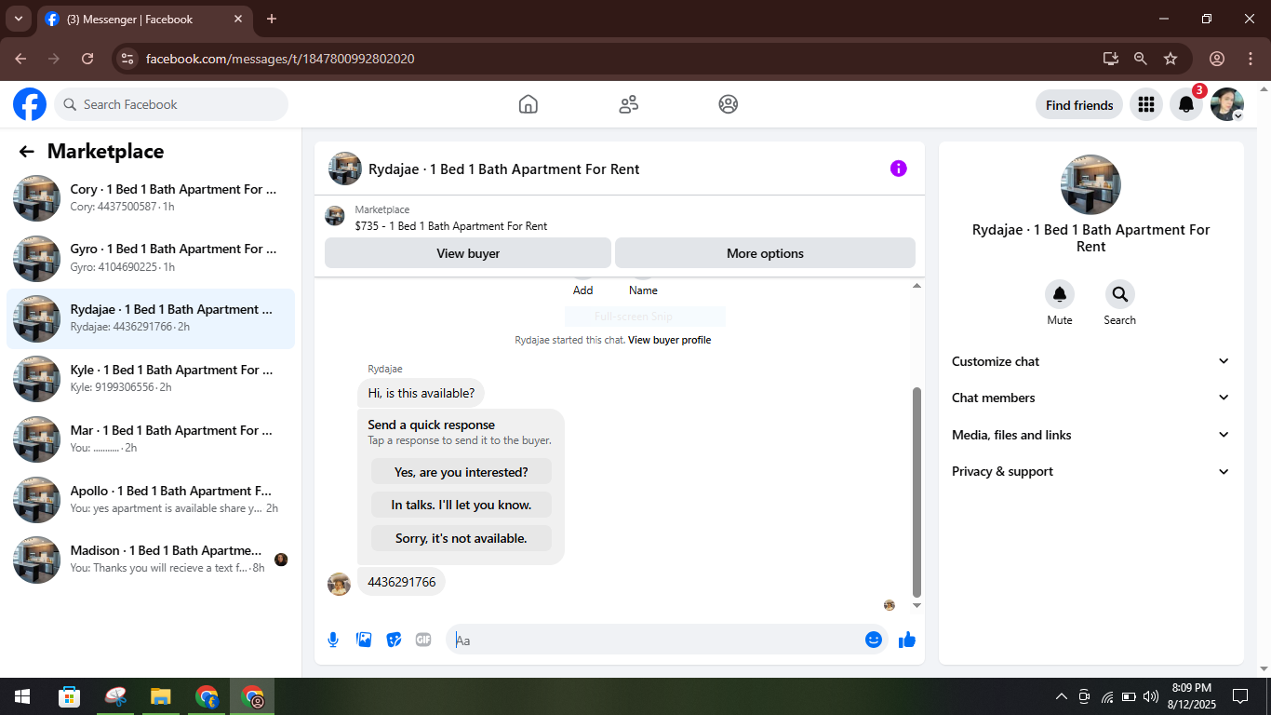The width and height of the screenshot is (1271, 715).
Task: Open the account profile picture menu
Action: pyautogui.click(x=1226, y=104)
